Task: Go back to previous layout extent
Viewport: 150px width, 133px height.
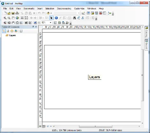Action: point(35,23)
